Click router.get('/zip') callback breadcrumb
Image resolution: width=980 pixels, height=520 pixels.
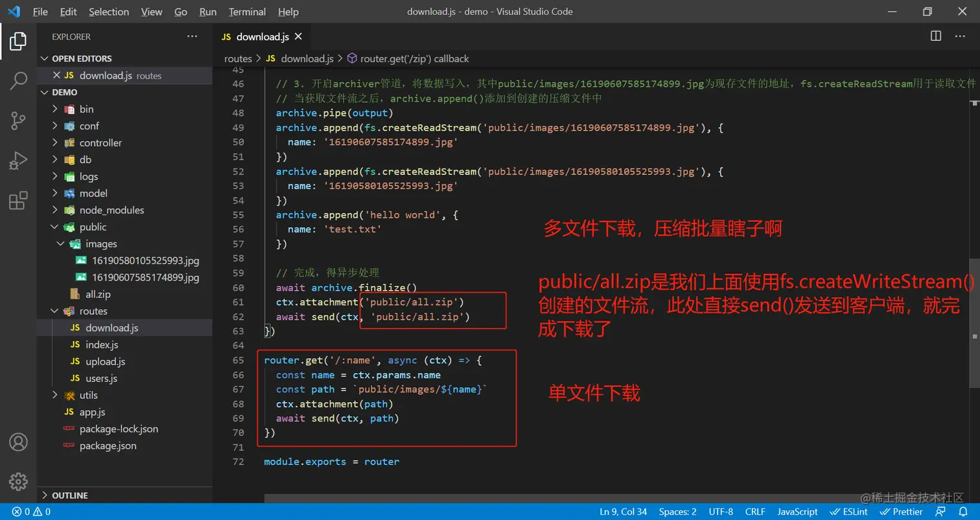(408, 58)
